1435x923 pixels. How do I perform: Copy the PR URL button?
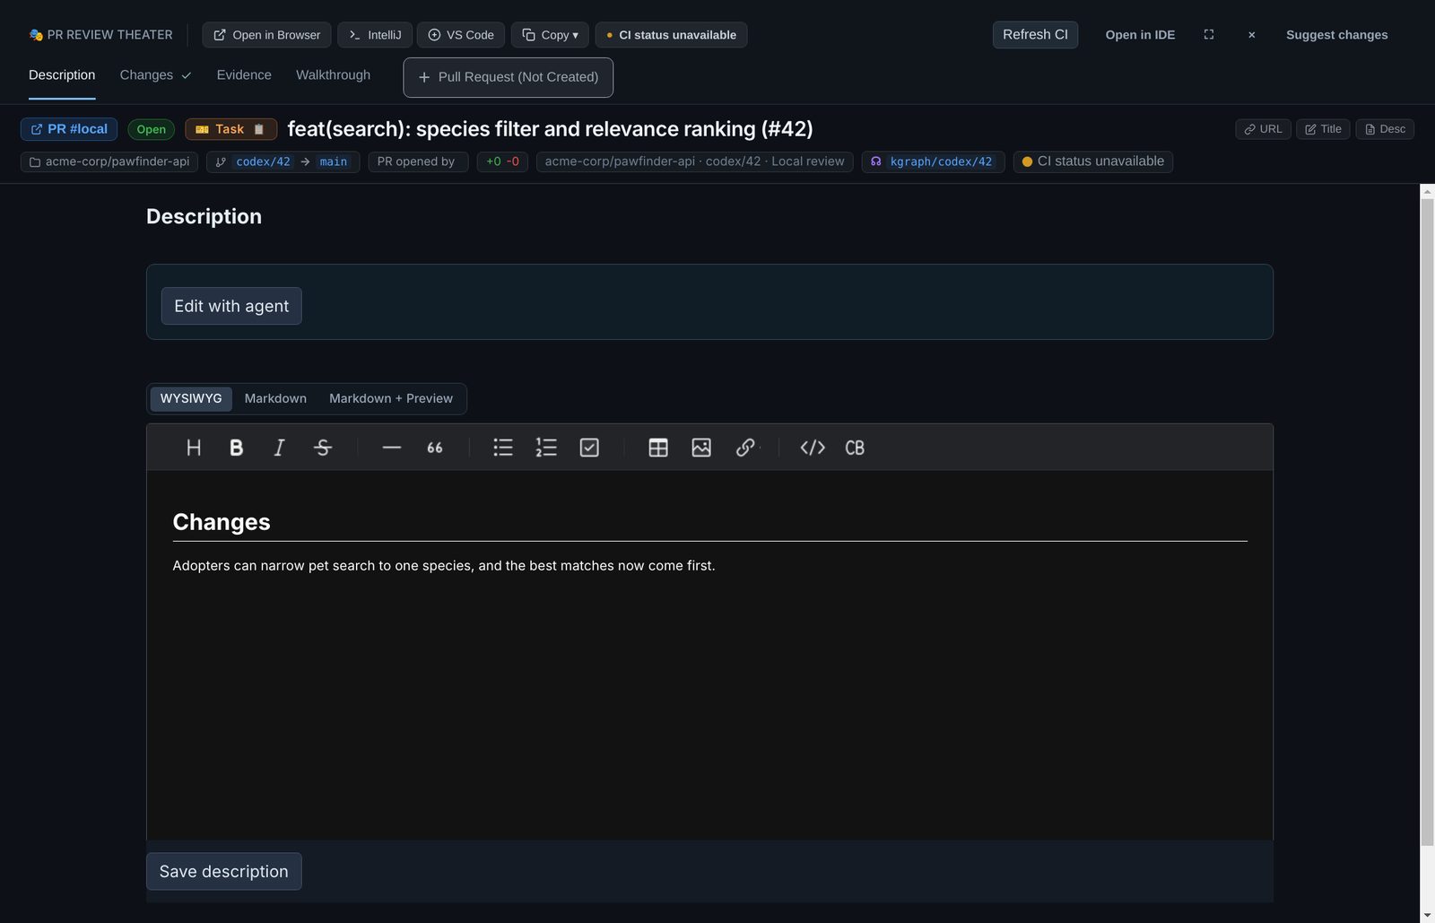(1263, 129)
